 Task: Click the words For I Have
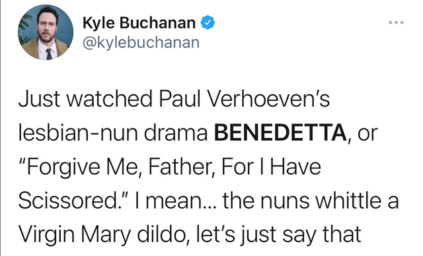pyautogui.click(x=271, y=167)
